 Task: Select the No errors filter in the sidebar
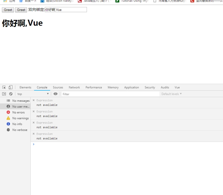click(x=18, y=112)
